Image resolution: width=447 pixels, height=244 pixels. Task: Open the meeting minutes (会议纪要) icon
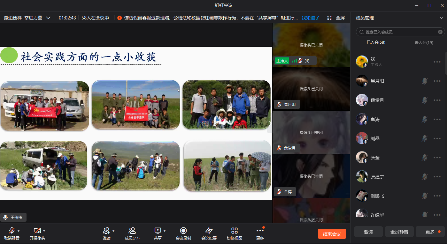(x=209, y=231)
